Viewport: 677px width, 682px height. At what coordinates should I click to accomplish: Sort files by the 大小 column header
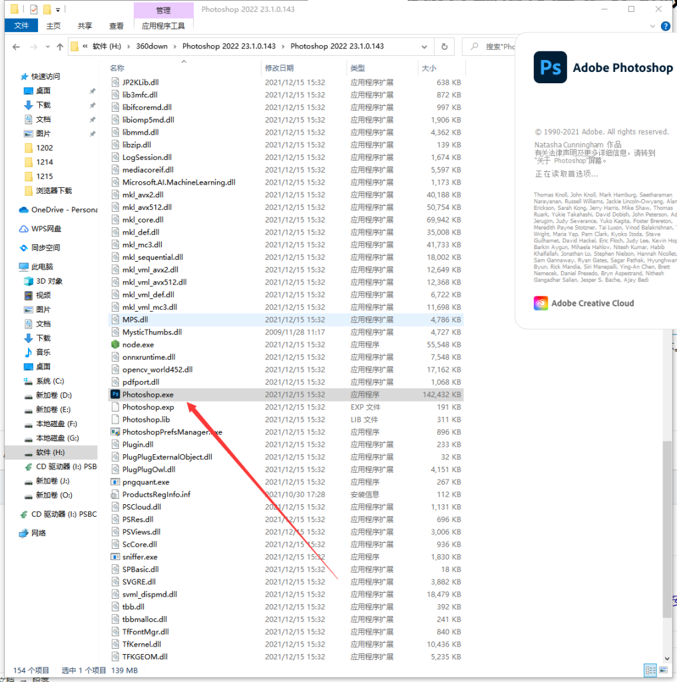(x=428, y=68)
